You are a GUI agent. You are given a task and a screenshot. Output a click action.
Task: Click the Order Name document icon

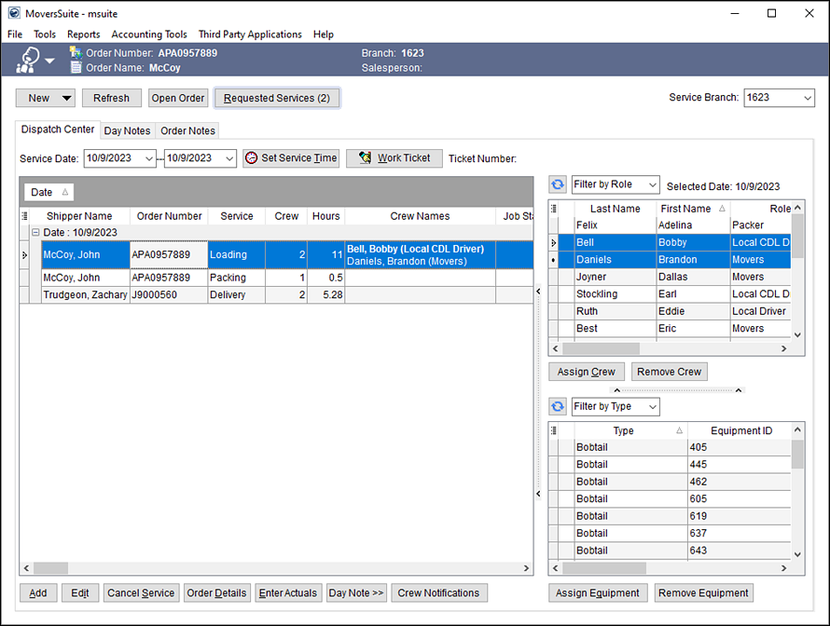(x=76, y=67)
